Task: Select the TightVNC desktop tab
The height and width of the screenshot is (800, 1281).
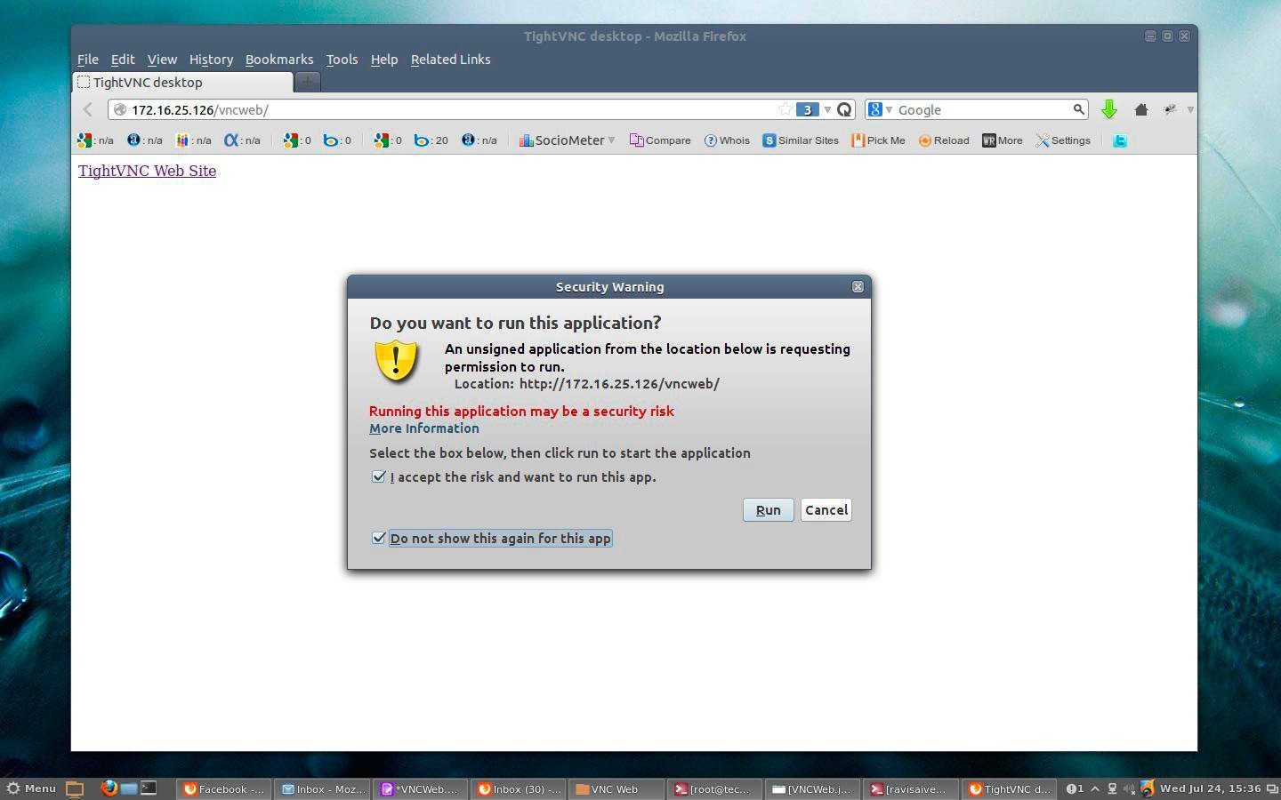Action: (x=182, y=83)
